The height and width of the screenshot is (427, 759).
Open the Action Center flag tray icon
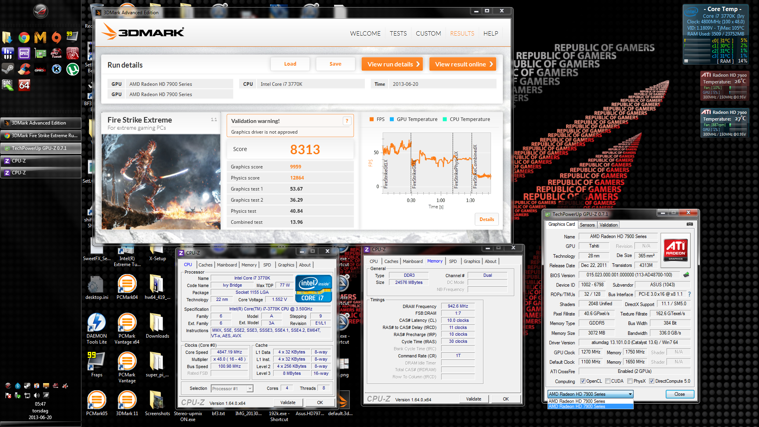click(8, 395)
